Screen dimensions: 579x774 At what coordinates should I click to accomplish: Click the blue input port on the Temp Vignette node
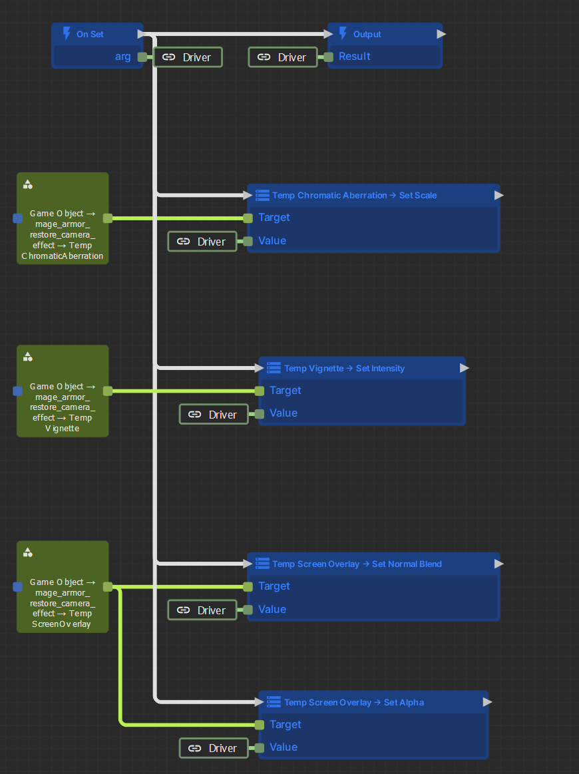[18, 391]
